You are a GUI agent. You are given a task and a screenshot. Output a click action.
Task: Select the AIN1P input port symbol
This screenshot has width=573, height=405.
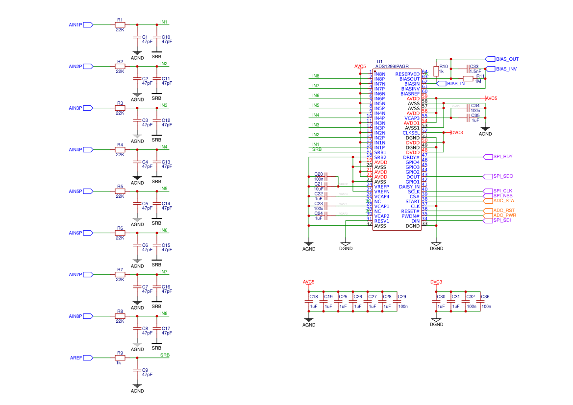tap(88, 24)
